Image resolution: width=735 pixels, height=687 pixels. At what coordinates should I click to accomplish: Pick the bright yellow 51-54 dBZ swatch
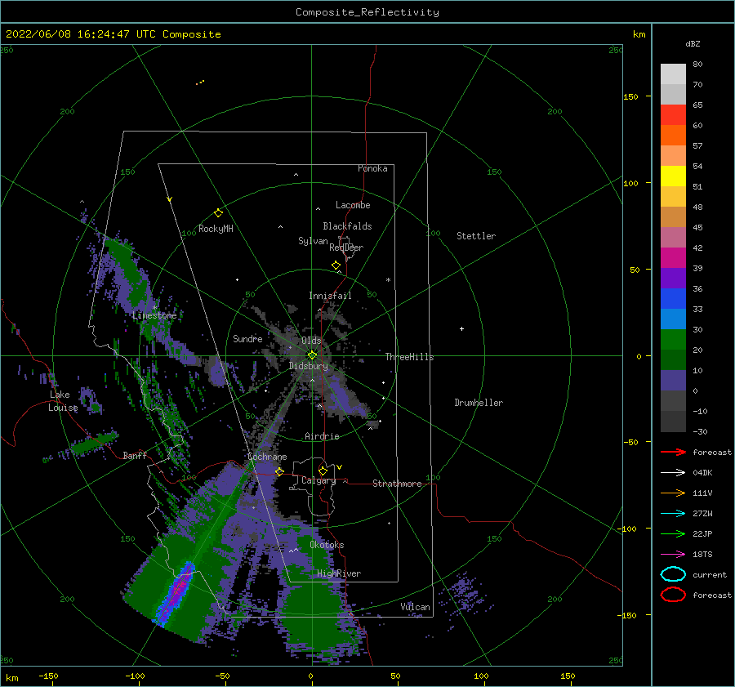[x=673, y=176]
